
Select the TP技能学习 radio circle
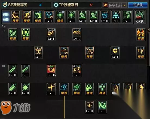(56, 5)
